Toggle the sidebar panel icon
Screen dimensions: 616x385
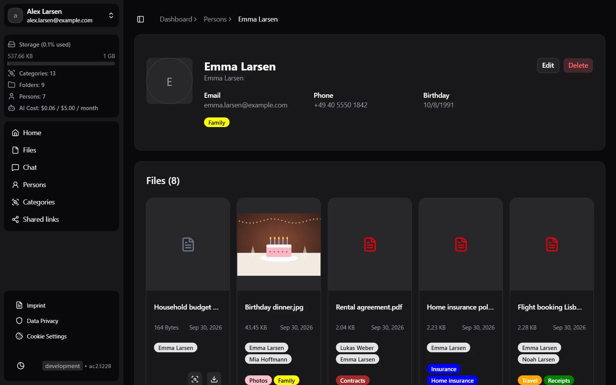141,19
